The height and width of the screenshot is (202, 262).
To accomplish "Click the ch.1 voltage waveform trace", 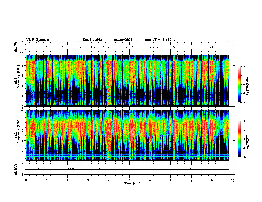I will (x=128, y=47).
